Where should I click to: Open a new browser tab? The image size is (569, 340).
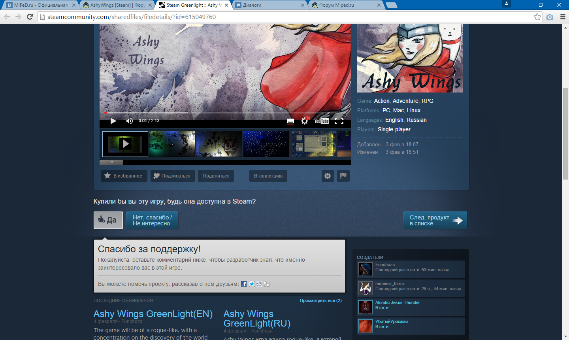point(392,5)
